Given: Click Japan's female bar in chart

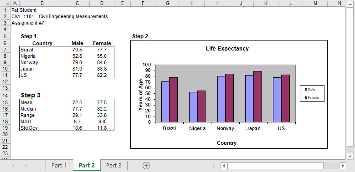Looking at the screenshot, I should point(257,97).
